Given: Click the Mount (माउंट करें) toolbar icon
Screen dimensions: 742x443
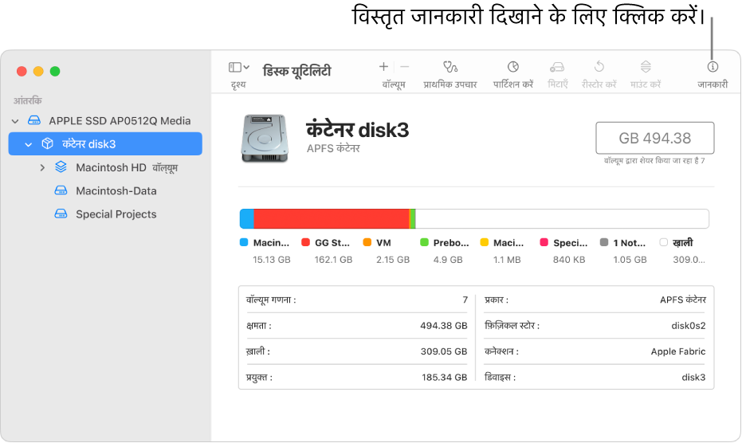Looking at the screenshot, I should (646, 67).
